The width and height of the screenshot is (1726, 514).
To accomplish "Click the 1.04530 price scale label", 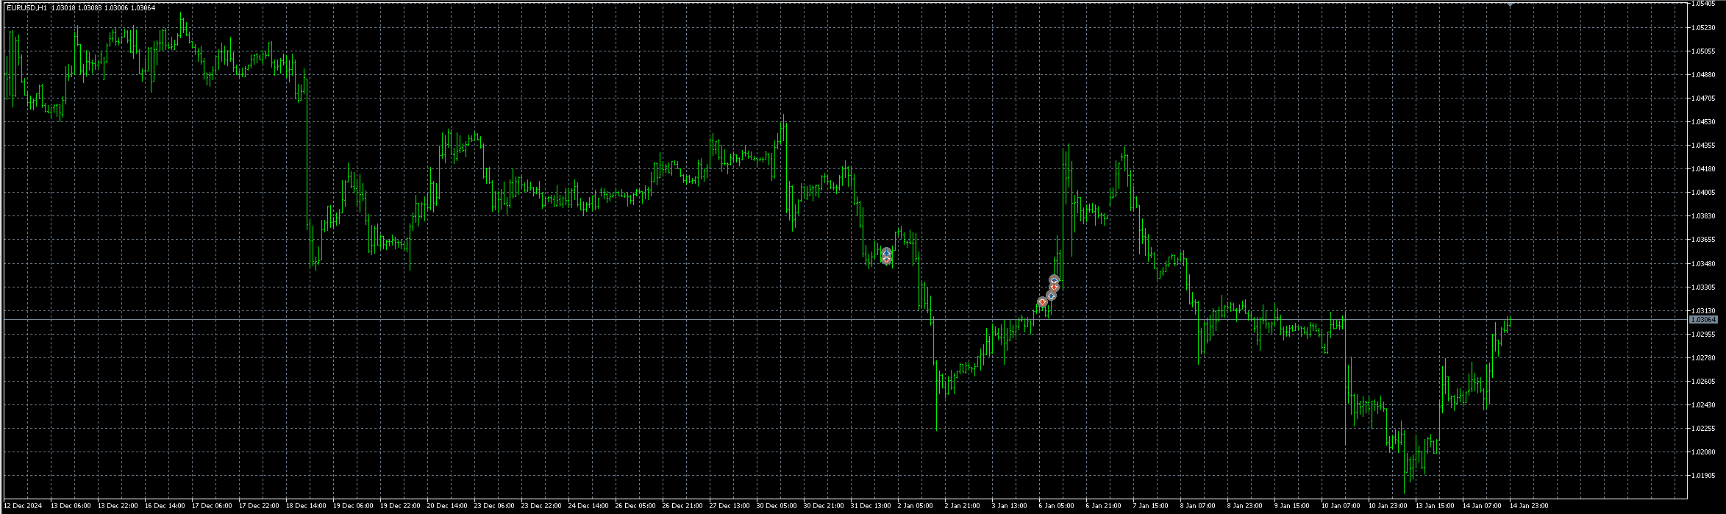I will tap(1703, 121).
